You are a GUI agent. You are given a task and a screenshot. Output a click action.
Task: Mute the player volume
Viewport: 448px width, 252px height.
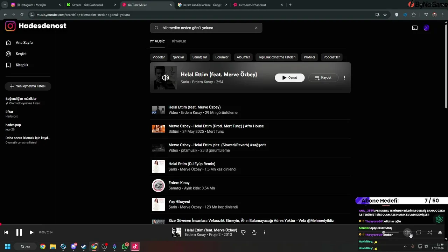click(407, 232)
